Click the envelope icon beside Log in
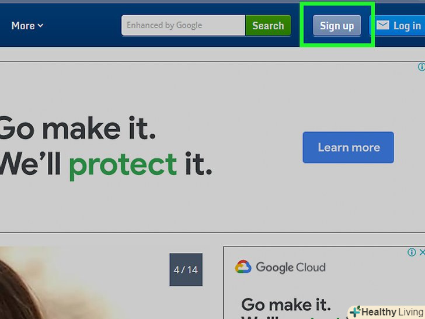Screen dimensions: 425x319 [383, 25]
